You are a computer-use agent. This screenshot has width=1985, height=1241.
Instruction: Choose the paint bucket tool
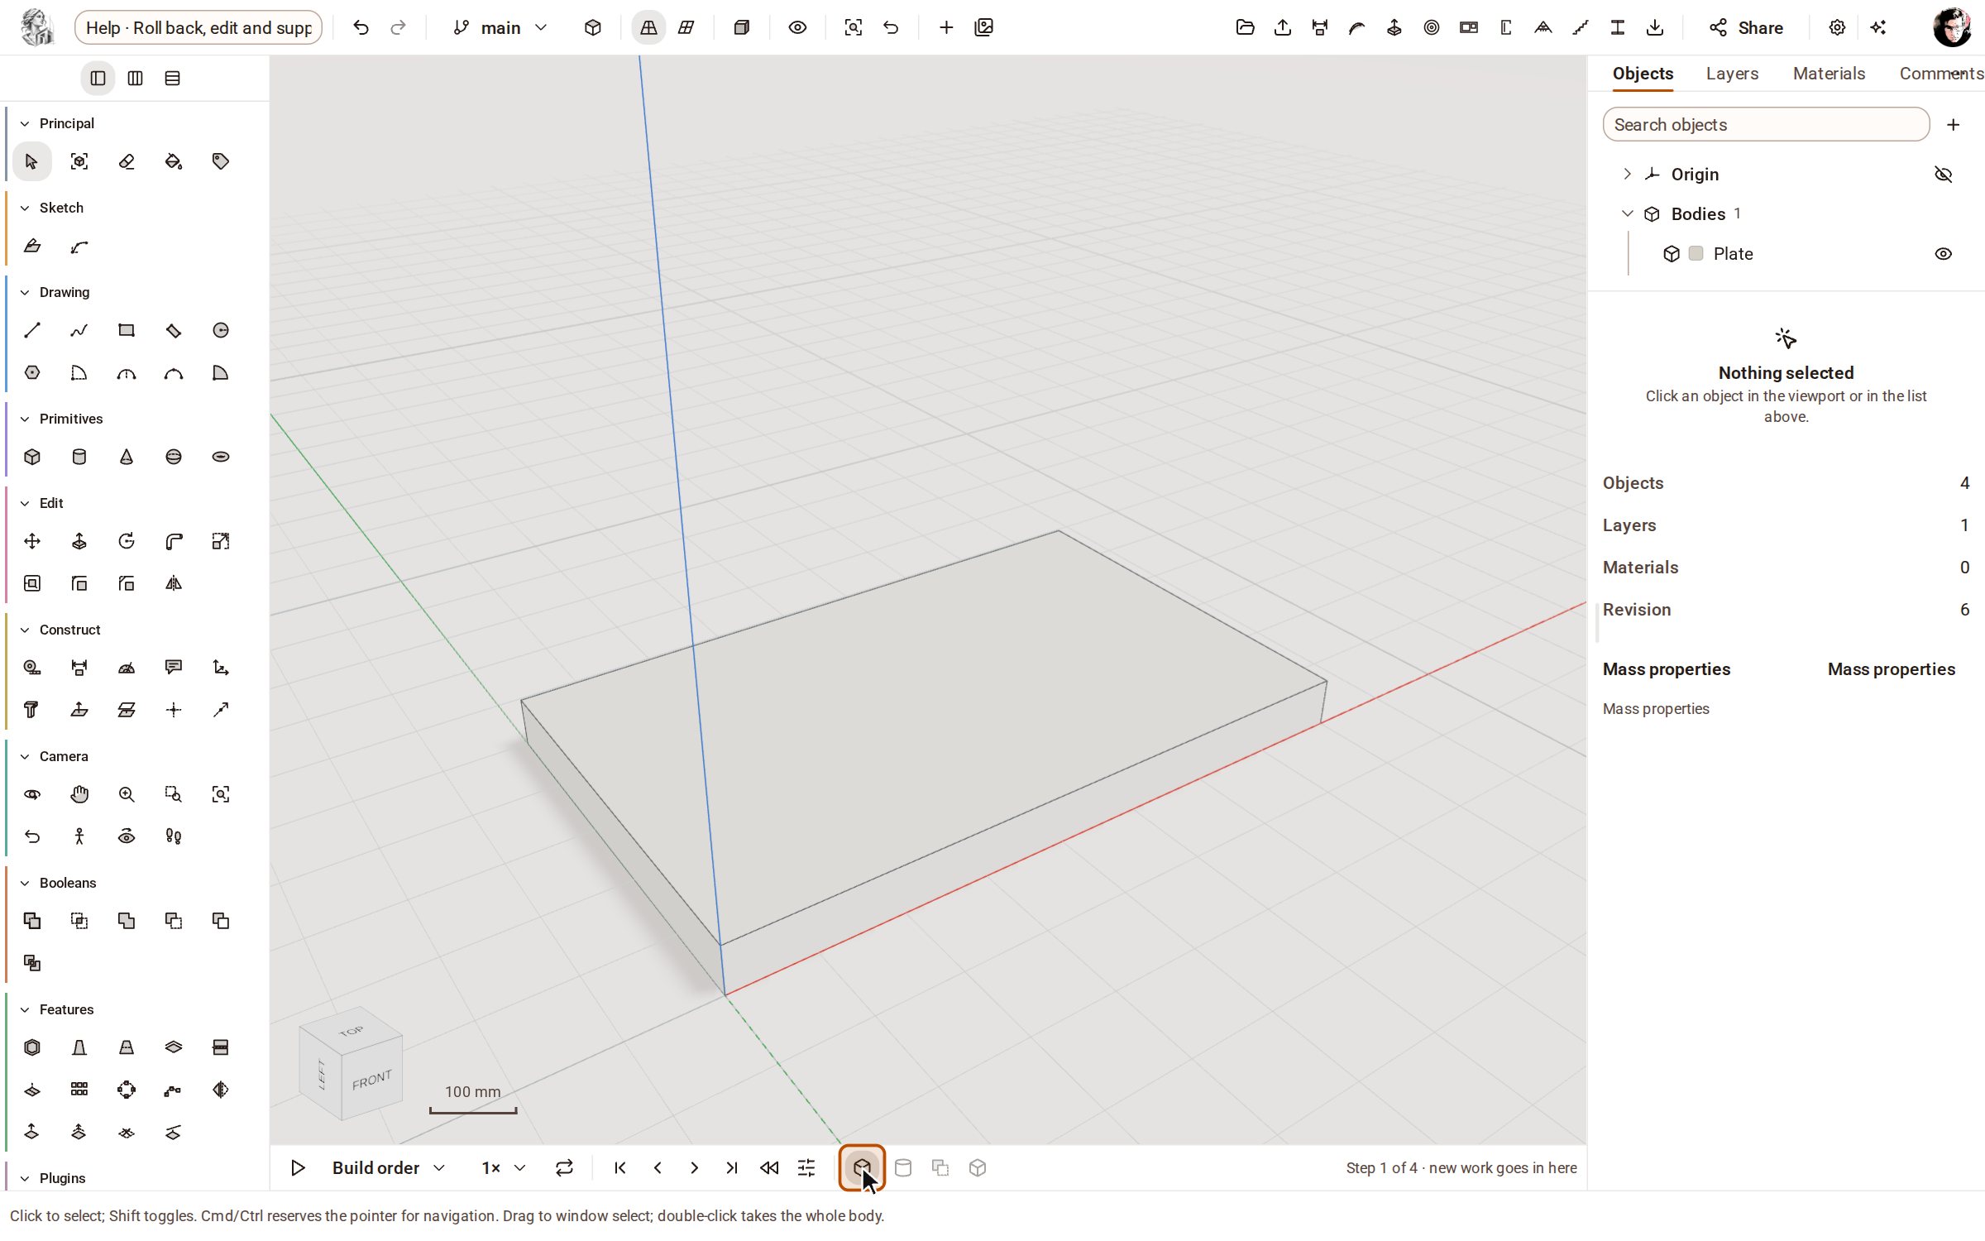pos(174,161)
